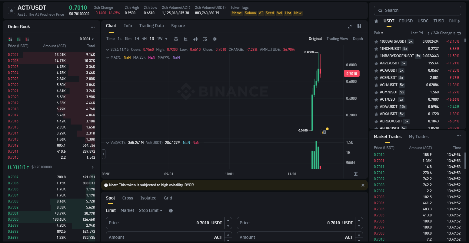
Task: Switch the last price/change display toggle icon
Action: (459, 33)
